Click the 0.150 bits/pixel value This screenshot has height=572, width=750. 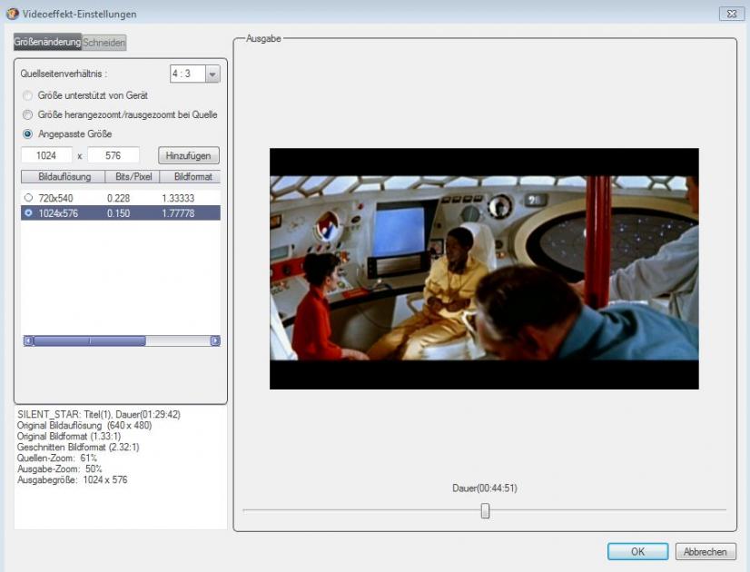[x=118, y=213]
